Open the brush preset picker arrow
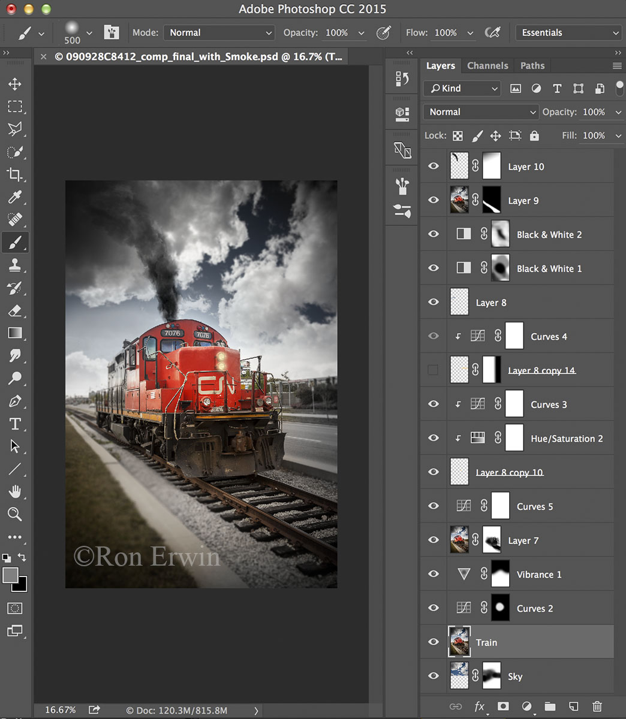This screenshot has height=719, width=626. 89,33
